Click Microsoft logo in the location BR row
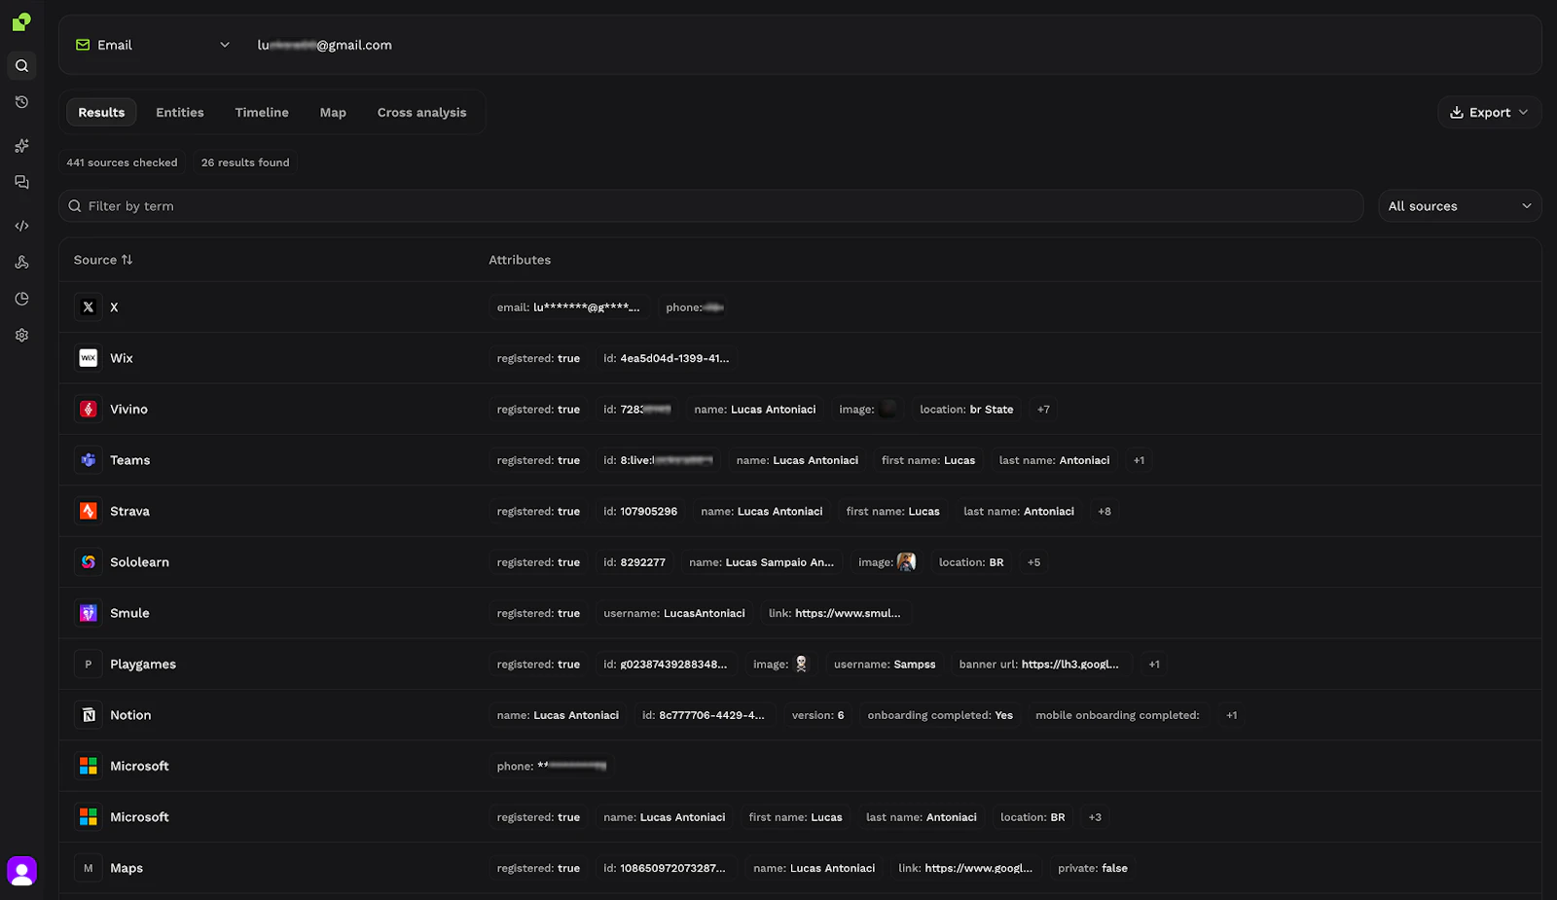Screen dimensions: 1557x900 tap(89, 817)
